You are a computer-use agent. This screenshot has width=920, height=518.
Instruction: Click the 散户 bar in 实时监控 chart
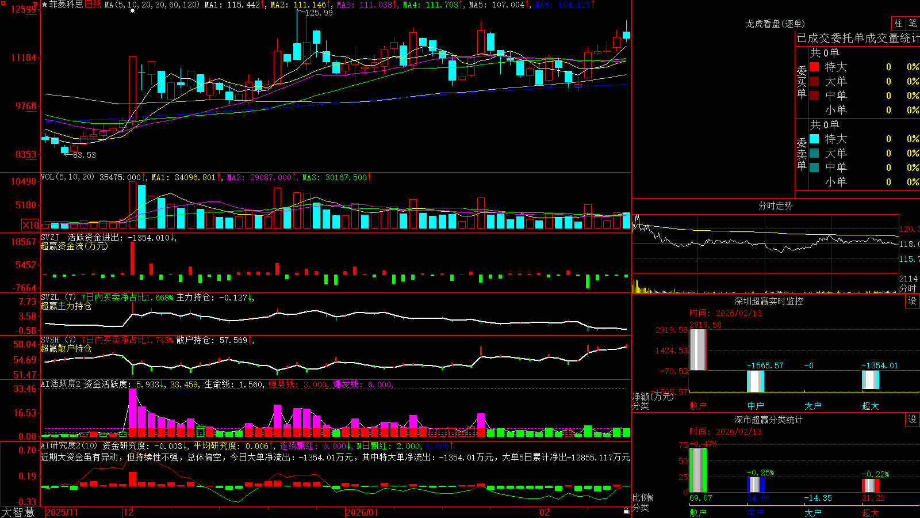click(698, 350)
